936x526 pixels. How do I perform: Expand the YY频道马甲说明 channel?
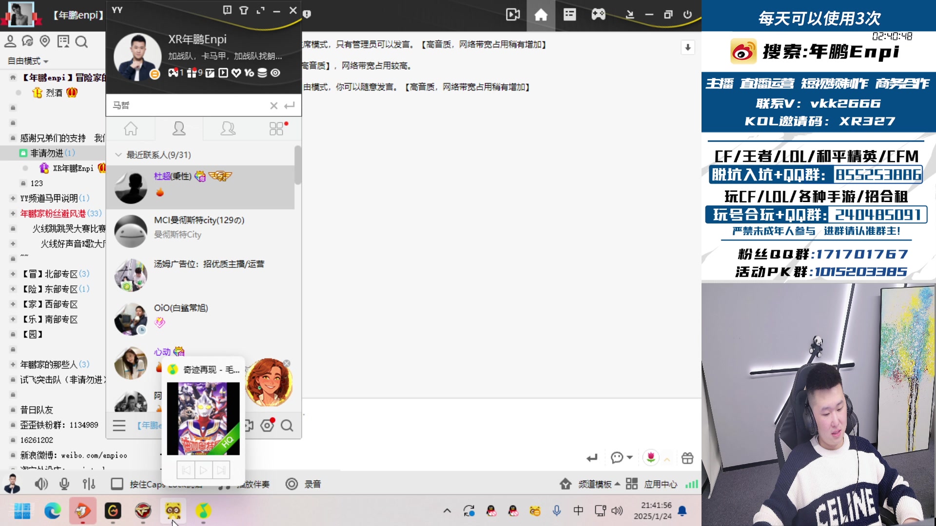pos(13,198)
